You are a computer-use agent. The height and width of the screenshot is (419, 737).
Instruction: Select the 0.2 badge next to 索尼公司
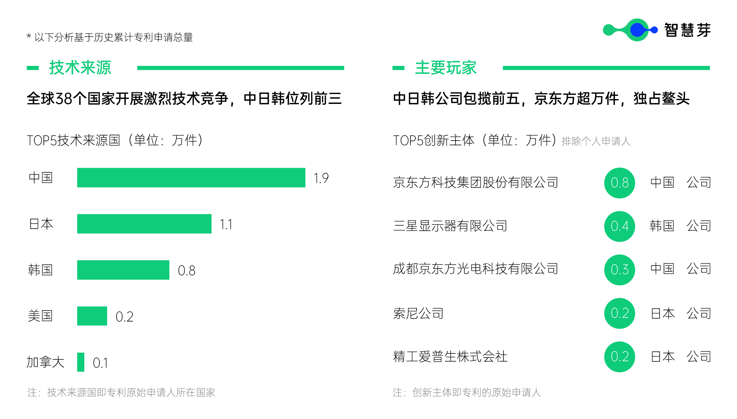[x=619, y=313]
